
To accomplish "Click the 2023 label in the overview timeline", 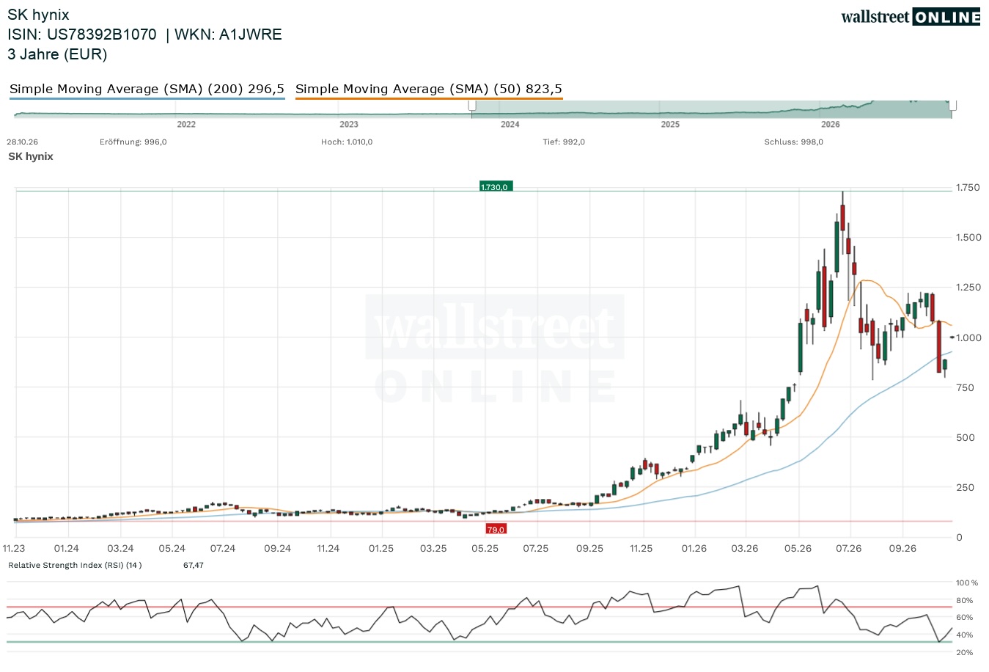I will 349,125.
